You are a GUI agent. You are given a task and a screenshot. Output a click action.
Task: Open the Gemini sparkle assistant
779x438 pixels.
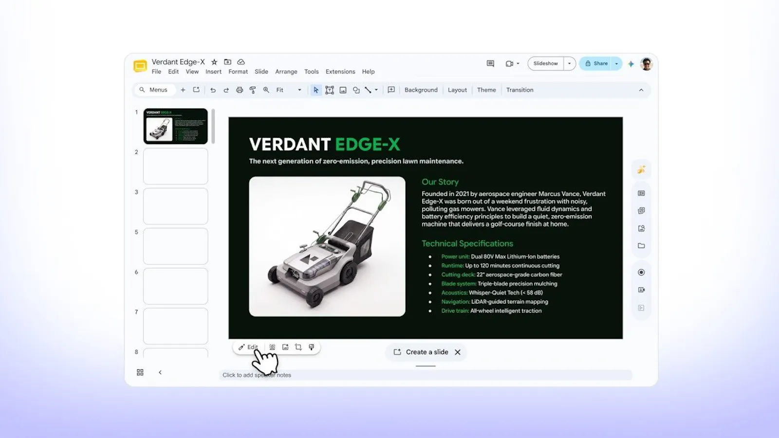click(x=631, y=64)
